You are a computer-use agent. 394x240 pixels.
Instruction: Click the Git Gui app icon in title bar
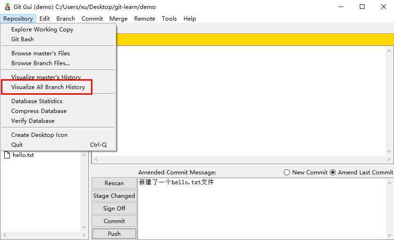[x=8, y=7]
